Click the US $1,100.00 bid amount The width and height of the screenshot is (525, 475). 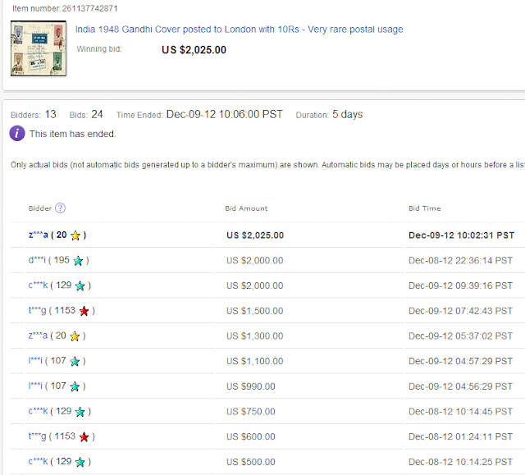[255, 361]
